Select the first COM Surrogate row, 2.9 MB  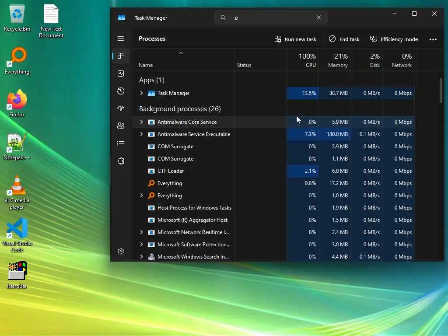pos(274,147)
